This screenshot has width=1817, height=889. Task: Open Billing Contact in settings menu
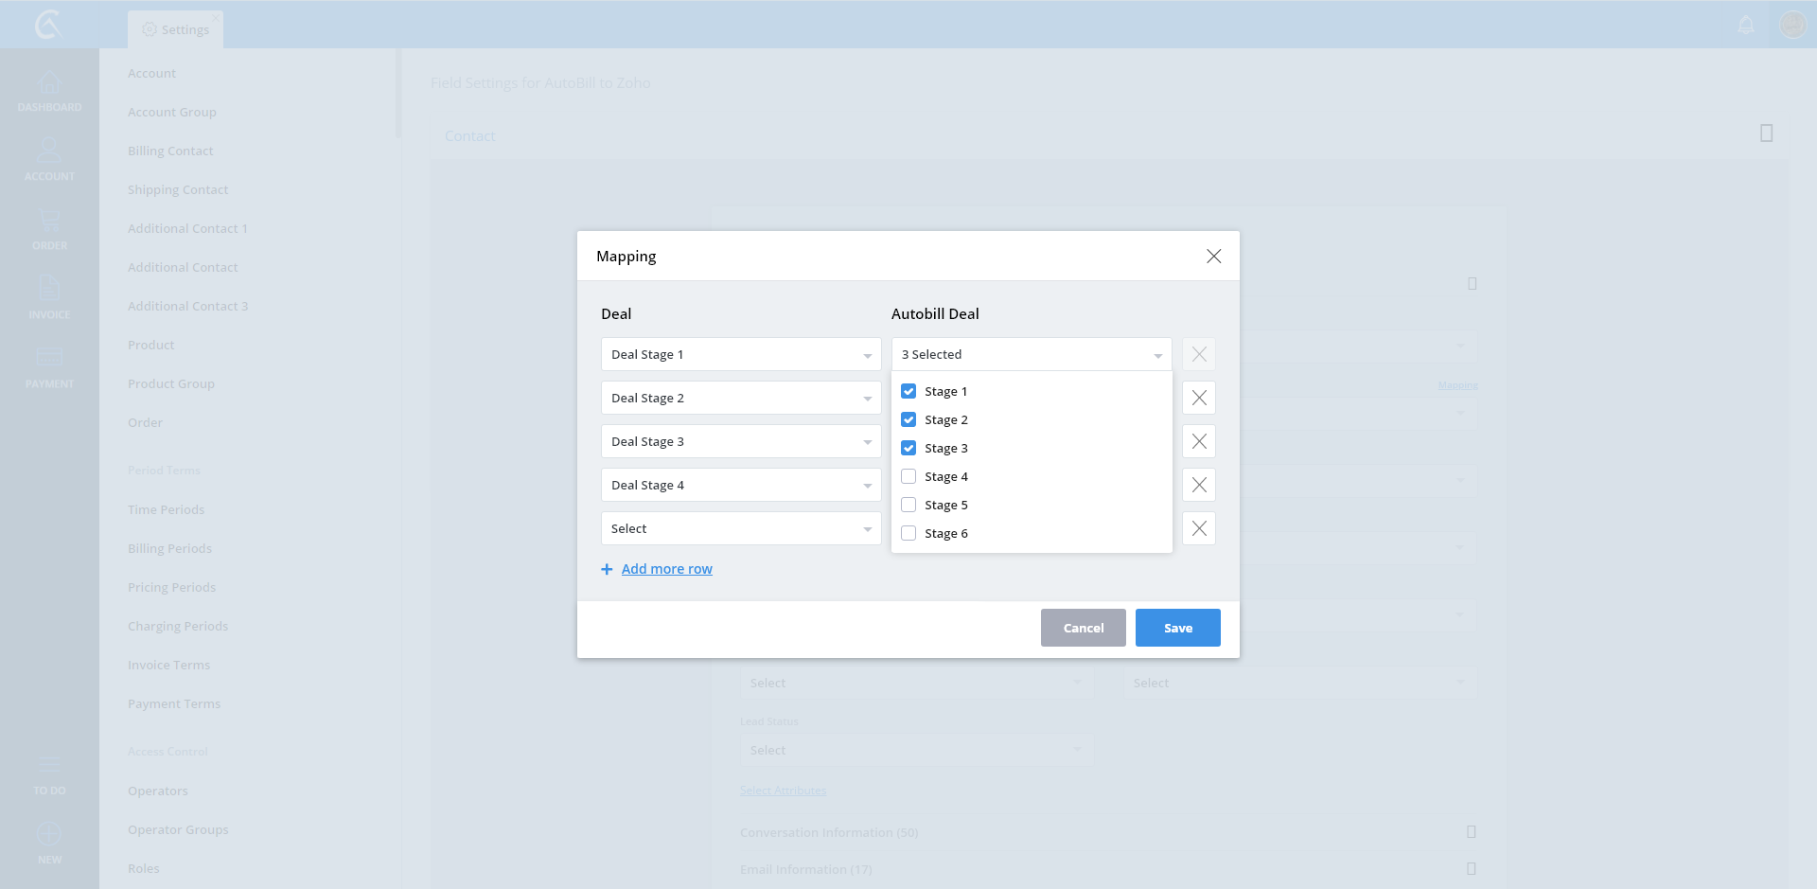coord(170,151)
